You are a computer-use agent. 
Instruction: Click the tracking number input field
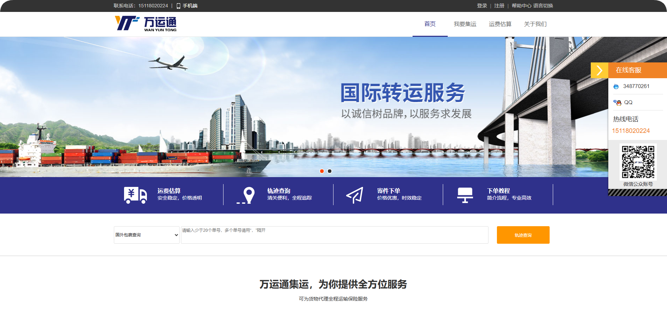point(334,235)
